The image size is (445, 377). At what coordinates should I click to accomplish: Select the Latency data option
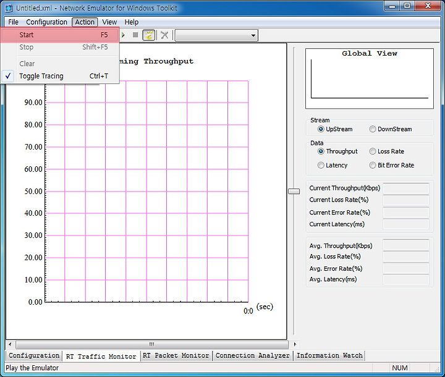pyautogui.click(x=333, y=165)
